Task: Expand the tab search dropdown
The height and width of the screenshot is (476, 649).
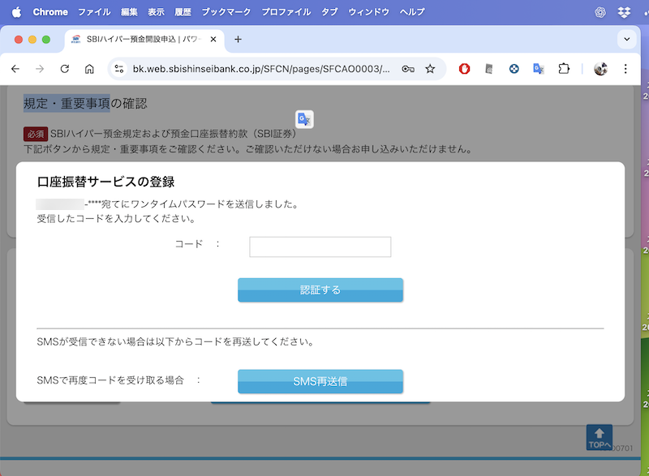Action: pyautogui.click(x=626, y=39)
